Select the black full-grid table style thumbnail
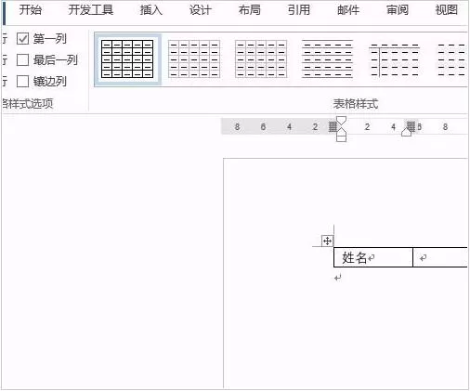The width and height of the screenshot is (470, 391). click(127, 59)
